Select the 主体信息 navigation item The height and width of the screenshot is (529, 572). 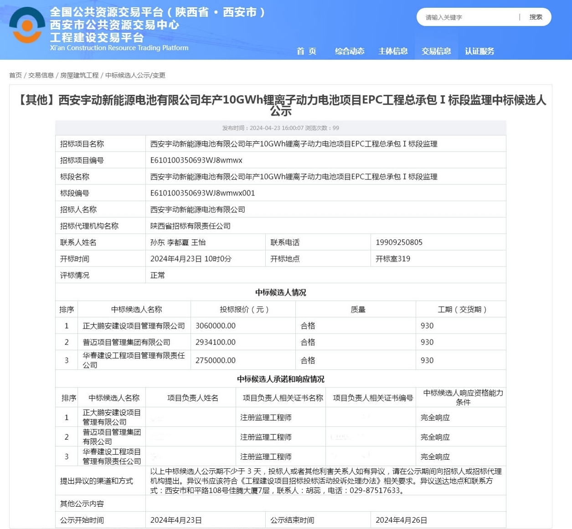tap(393, 51)
